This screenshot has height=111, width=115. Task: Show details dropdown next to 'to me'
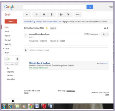pyautogui.click(x=33, y=37)
